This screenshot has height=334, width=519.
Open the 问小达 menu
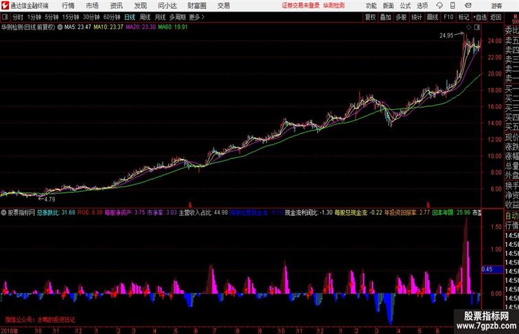click(x=167, y=5)
